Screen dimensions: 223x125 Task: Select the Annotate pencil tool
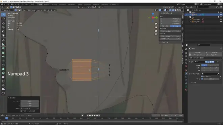coord(3,40)
